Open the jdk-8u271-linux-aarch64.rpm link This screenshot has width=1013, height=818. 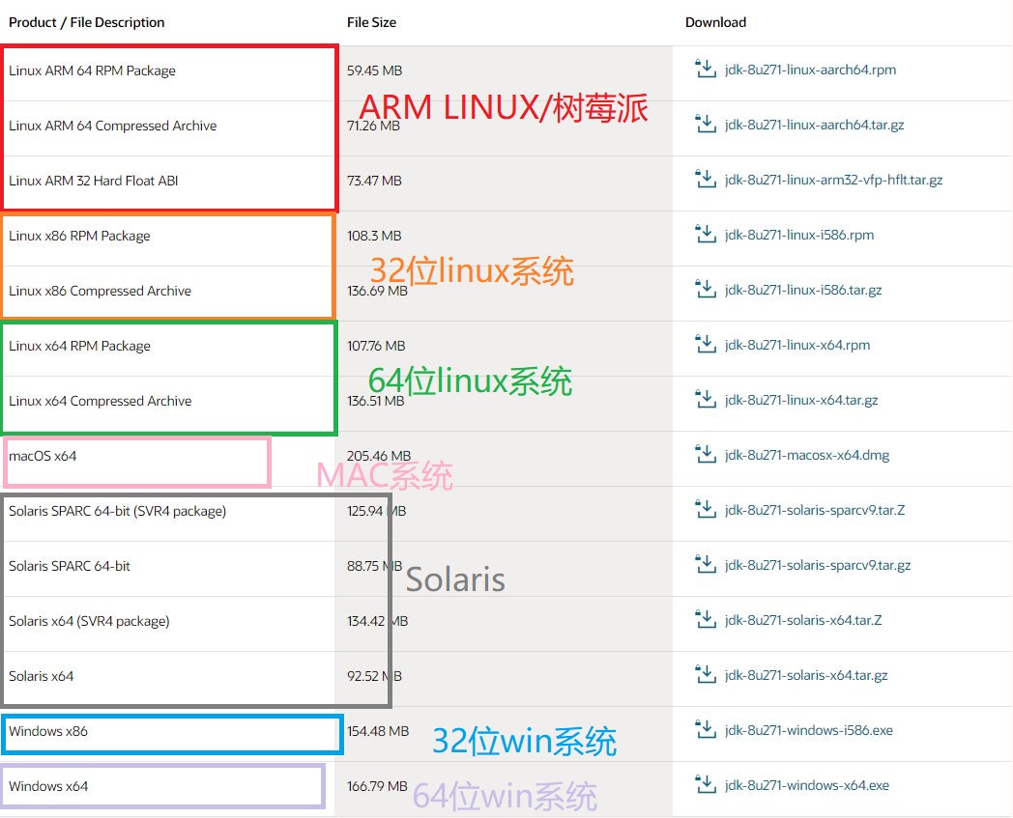tap(810, 70)
